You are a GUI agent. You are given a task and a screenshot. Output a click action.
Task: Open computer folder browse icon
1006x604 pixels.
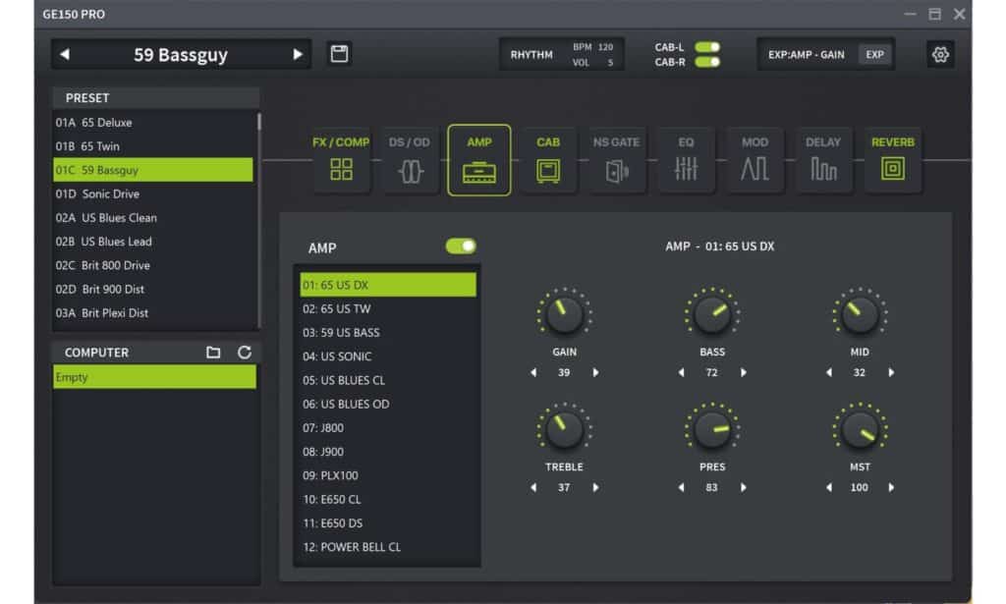coord(213,353)
